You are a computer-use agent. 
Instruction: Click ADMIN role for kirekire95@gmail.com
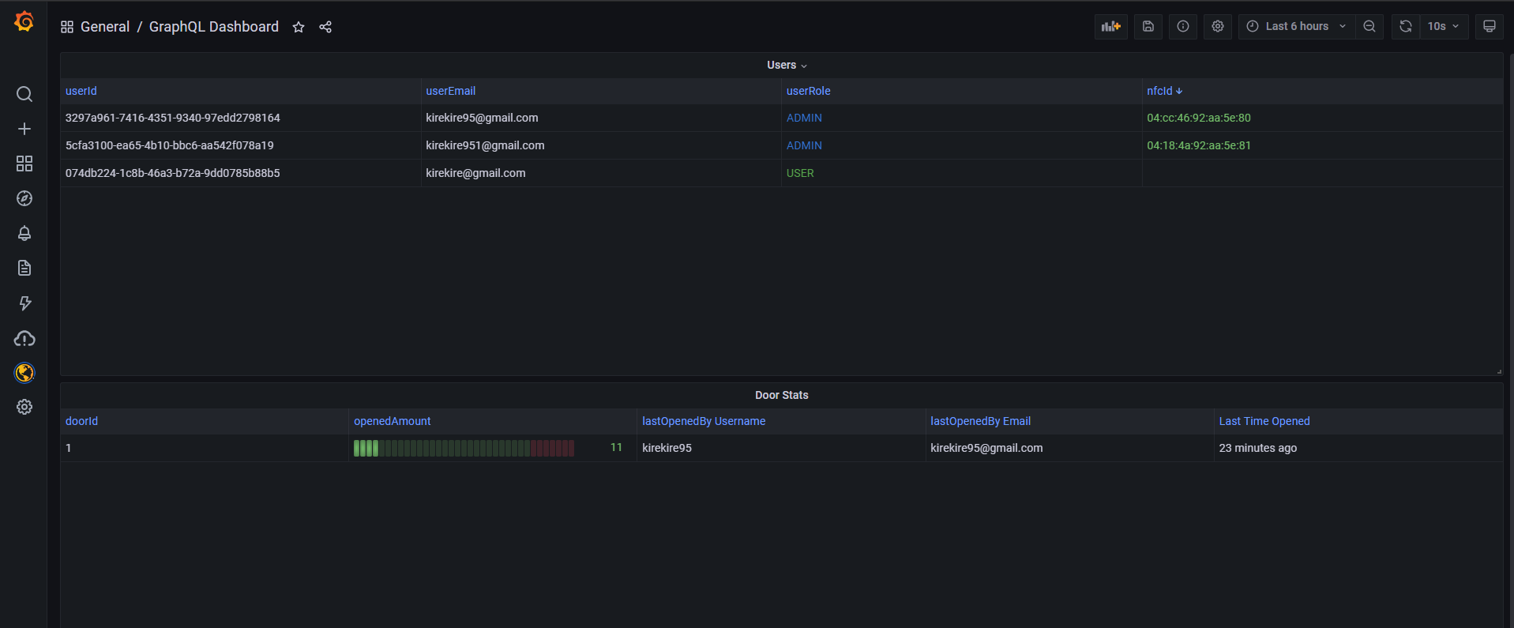pyautogui.click(x=804, y=118)
